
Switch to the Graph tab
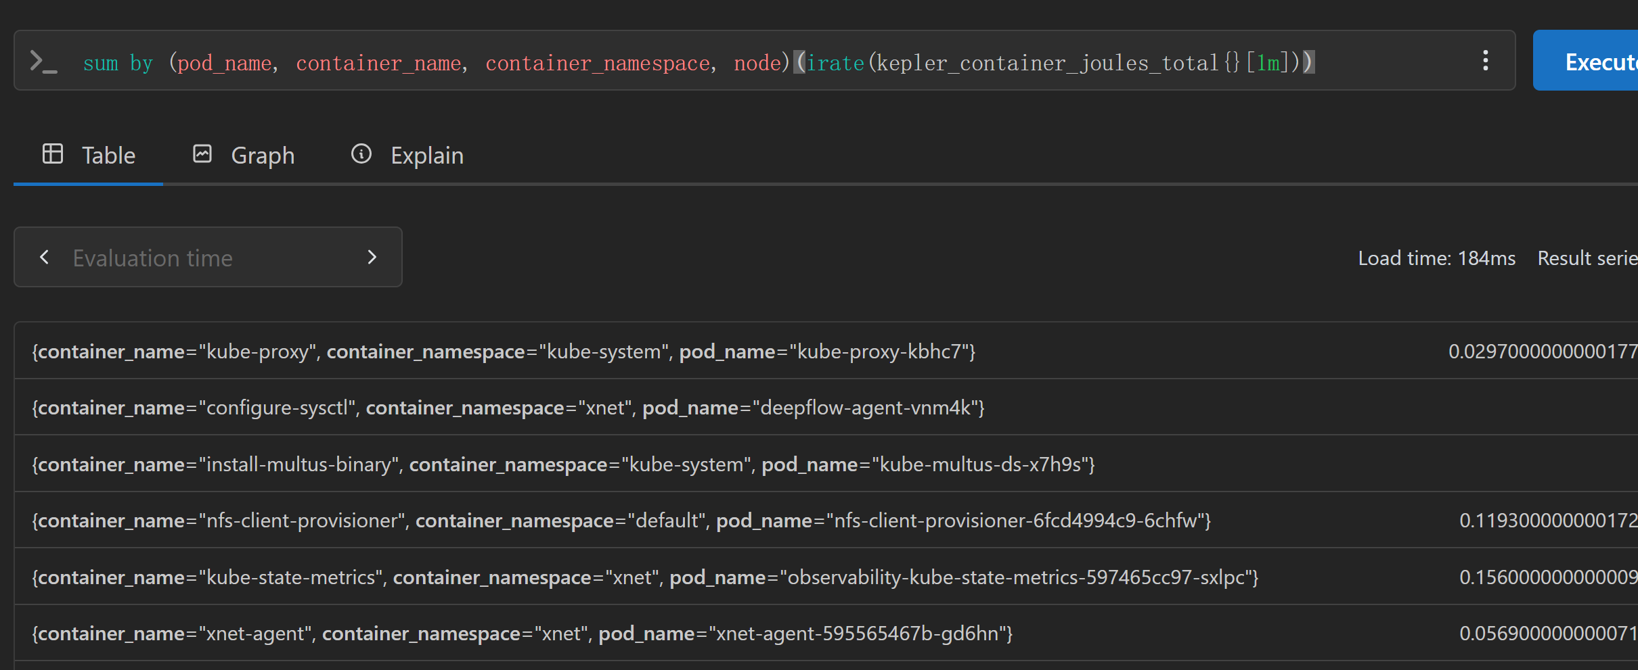244,155
